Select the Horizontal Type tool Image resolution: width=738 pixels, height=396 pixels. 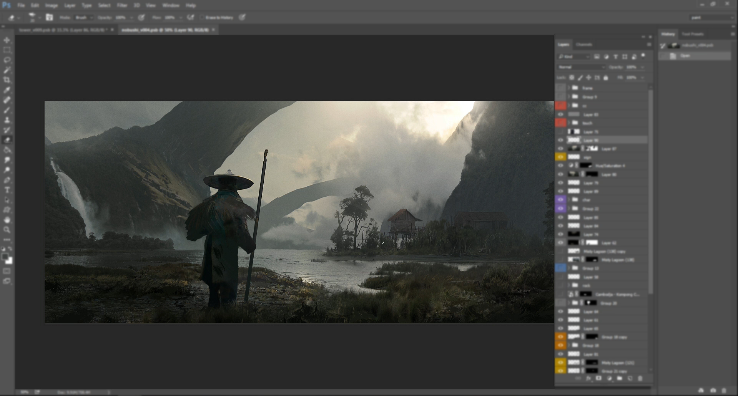[x=7, y=190]
